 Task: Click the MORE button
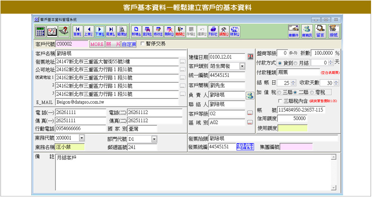(x=97, y=44)
